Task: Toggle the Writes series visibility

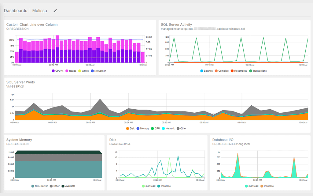Action: click(x=80, y=71)
